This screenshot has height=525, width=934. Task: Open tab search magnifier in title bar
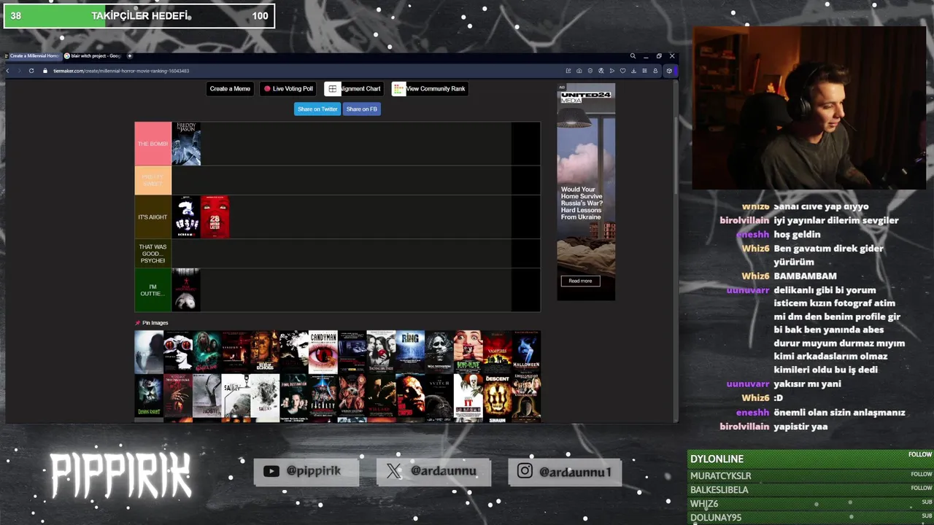(633, 56)
